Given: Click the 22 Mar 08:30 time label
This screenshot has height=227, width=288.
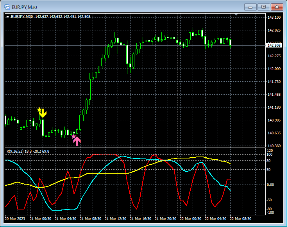Looking at the screenshot, I should click(x=240, y=219).
